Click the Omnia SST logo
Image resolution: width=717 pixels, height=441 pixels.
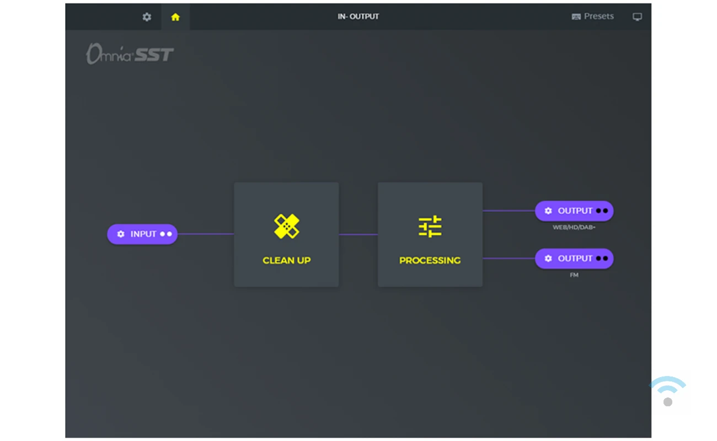tap(130, 53)
